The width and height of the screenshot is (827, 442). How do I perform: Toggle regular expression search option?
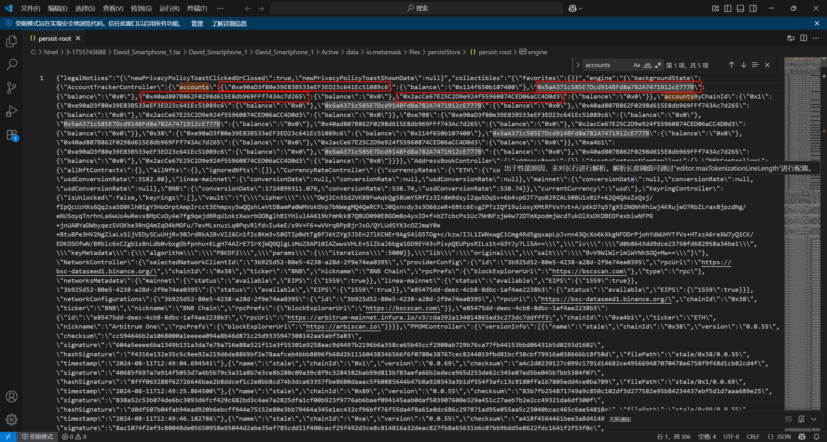pyautogui.click(x=658, y=65)
